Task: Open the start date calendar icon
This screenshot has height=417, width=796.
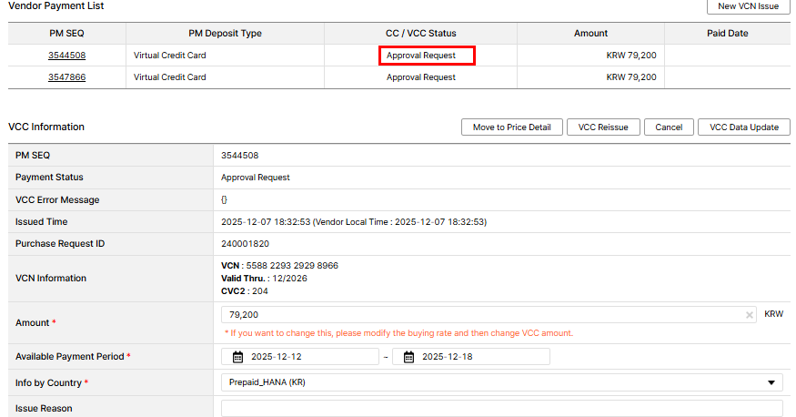Action: [x=238, y=357]
